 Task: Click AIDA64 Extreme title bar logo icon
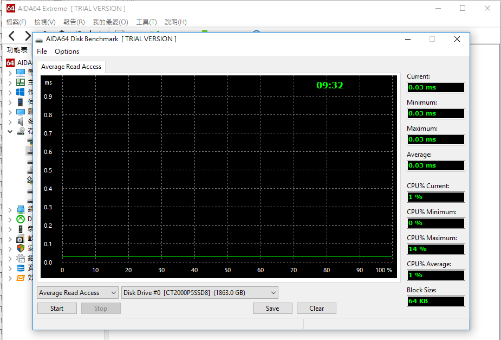click(x=10, y=8)
